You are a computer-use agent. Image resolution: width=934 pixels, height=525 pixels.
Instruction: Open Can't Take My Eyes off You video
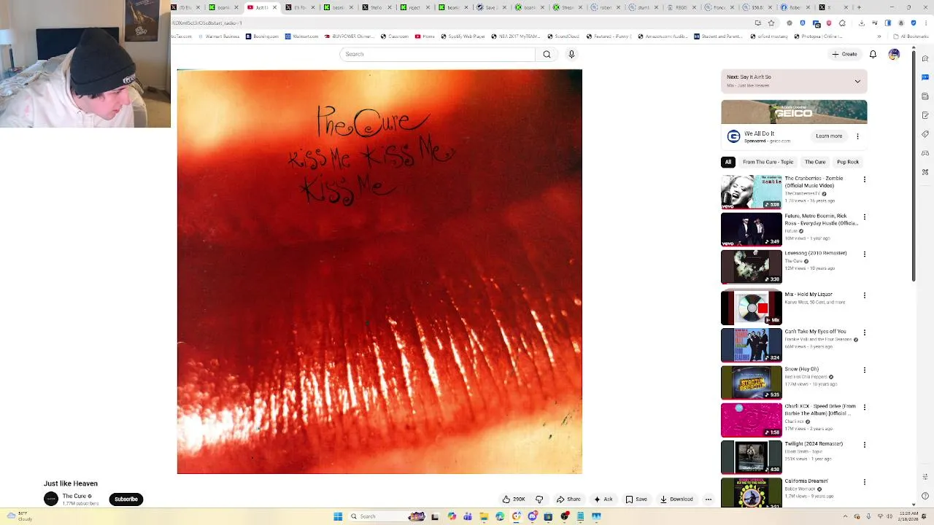752,345
